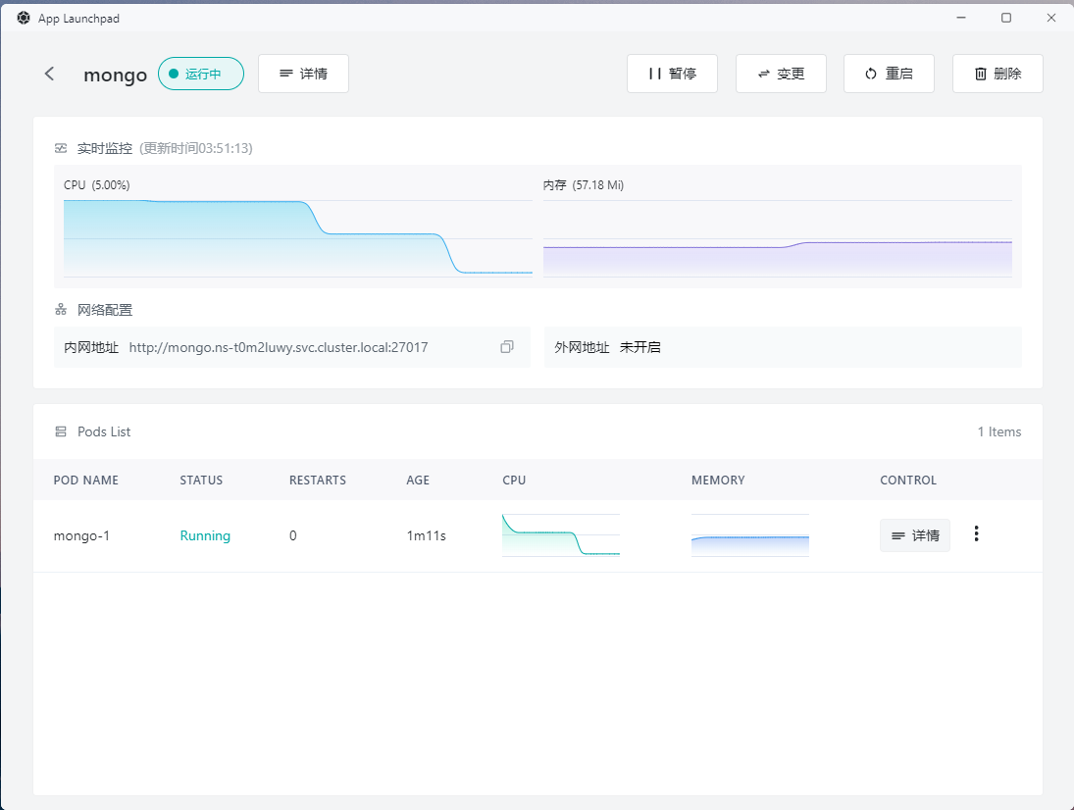The width and height of the screenshot is (1074, 810).
Task: Click the AGE column header
Action: pos(418,480)
